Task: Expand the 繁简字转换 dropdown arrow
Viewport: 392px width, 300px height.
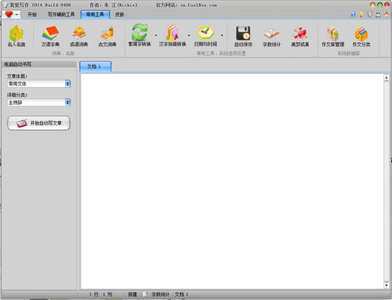Action: click(x=156, y=35)
